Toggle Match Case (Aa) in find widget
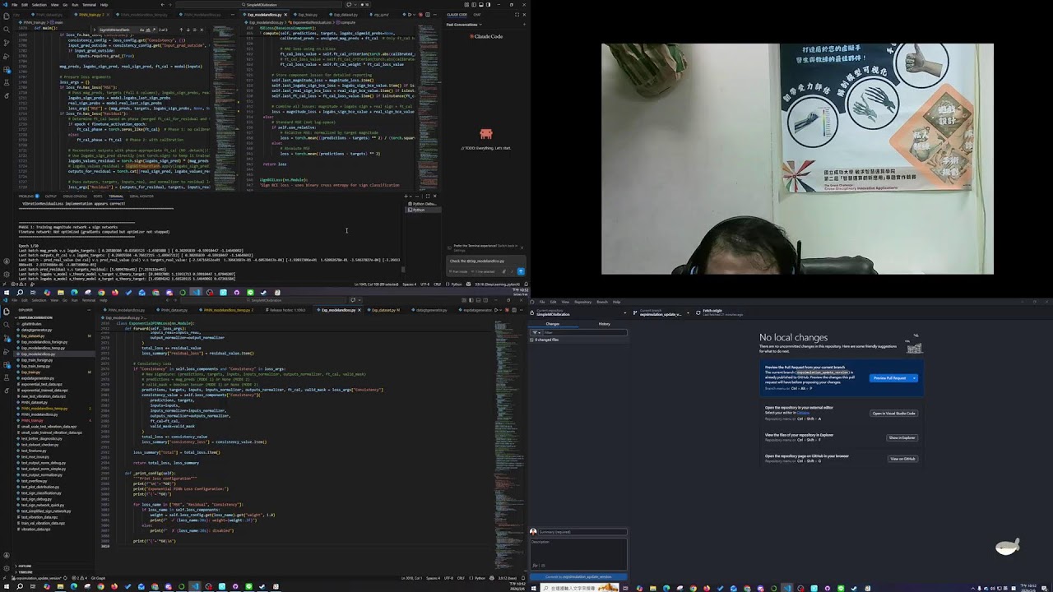Screen dimensions: 1053x592 pos(141,30)
